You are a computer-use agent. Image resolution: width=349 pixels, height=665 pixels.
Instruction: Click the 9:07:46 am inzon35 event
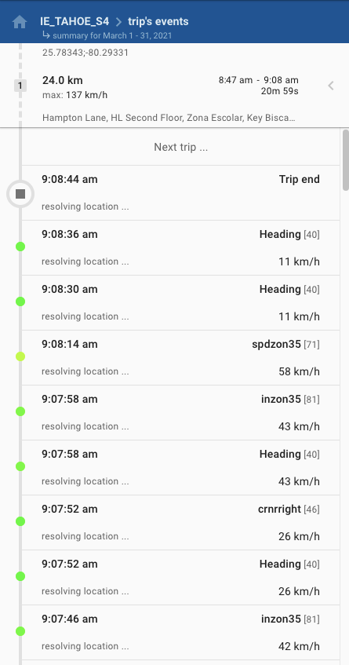pos(181,632)
